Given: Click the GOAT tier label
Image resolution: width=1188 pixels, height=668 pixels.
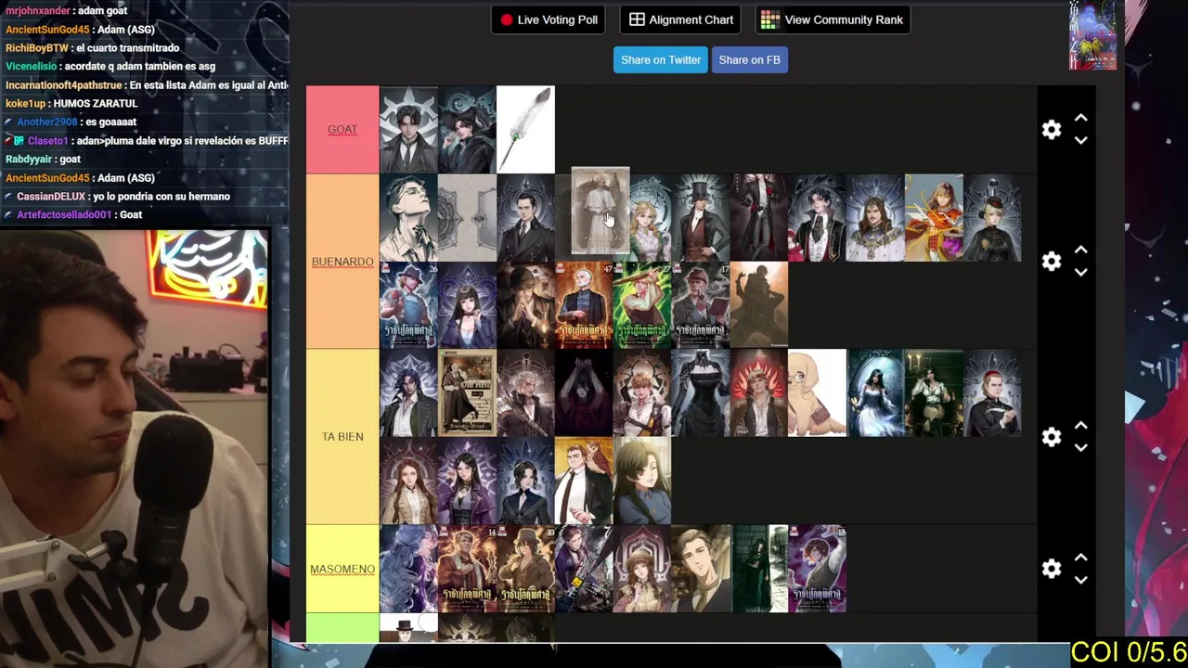Looking at the screenshot, I should pyautogui.click(x=342, y=130).
